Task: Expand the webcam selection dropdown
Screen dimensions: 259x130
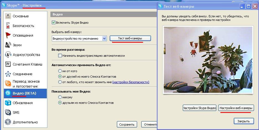Action: point(104,39)
